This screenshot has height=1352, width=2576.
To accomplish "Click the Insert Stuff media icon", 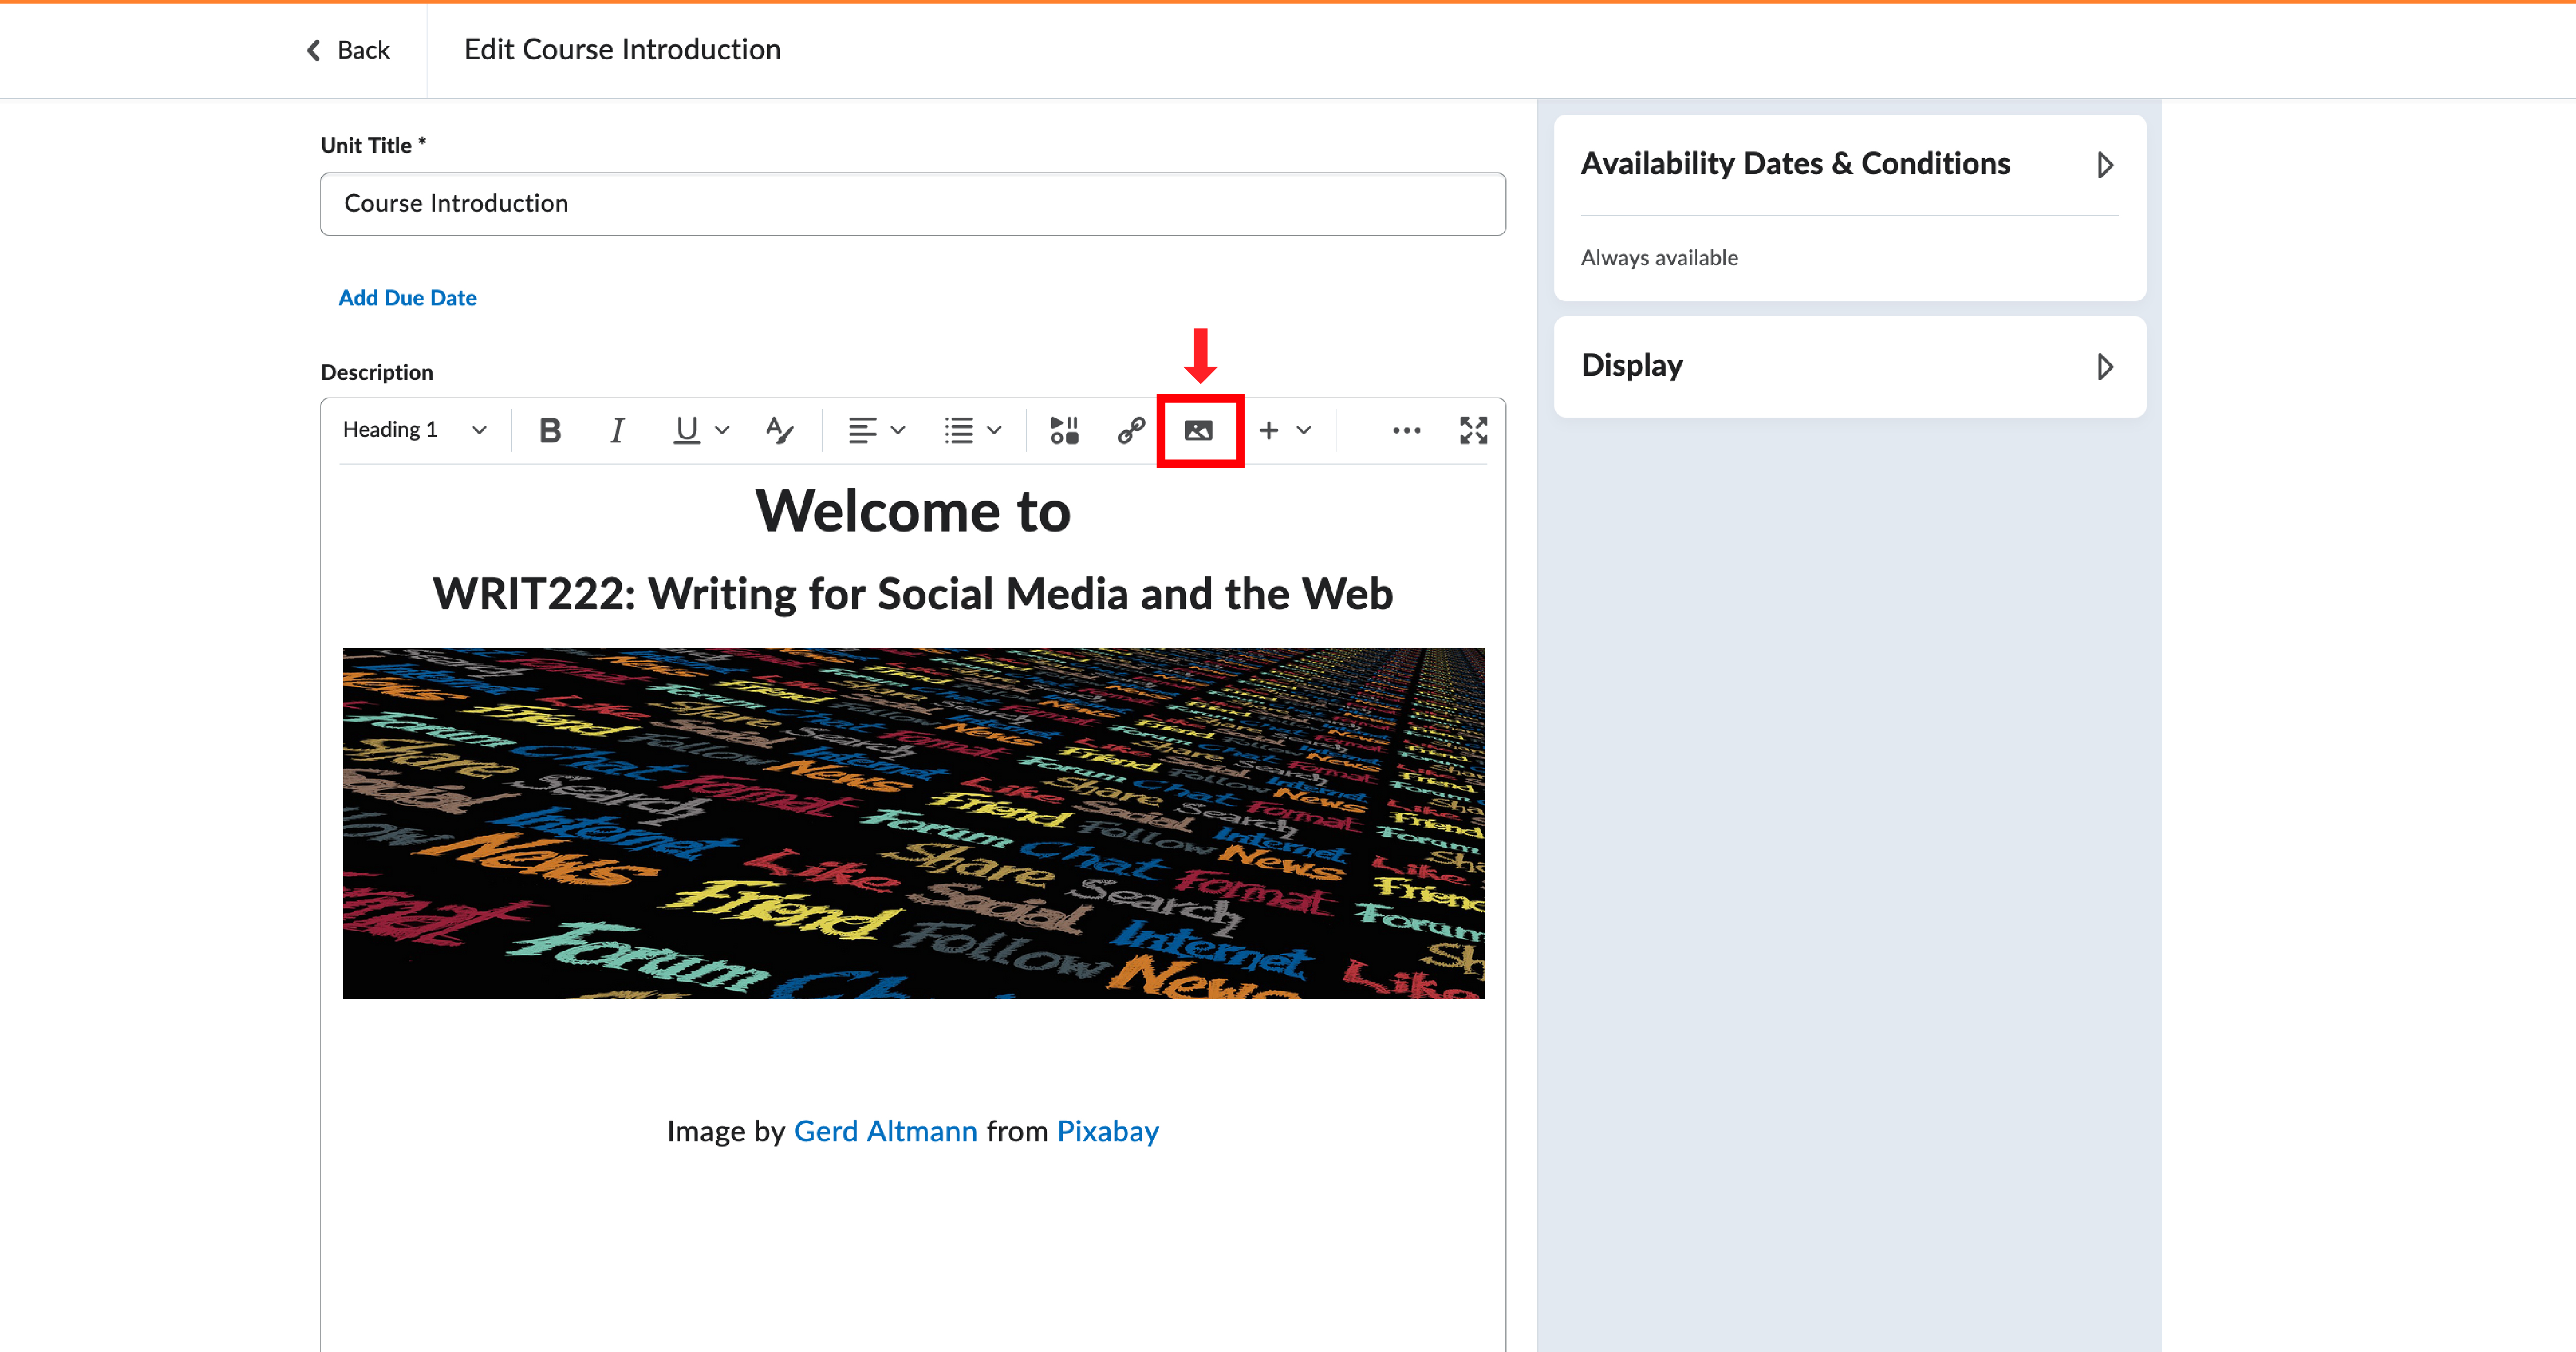I will 1064,430.
